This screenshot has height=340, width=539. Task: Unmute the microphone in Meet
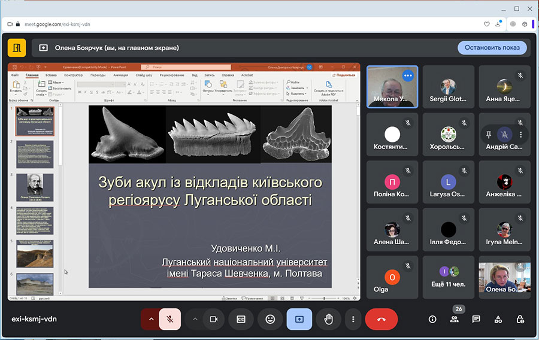click(170, 319)
